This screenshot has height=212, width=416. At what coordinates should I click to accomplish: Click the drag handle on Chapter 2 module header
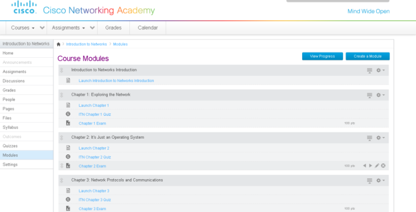coord(61,138)
